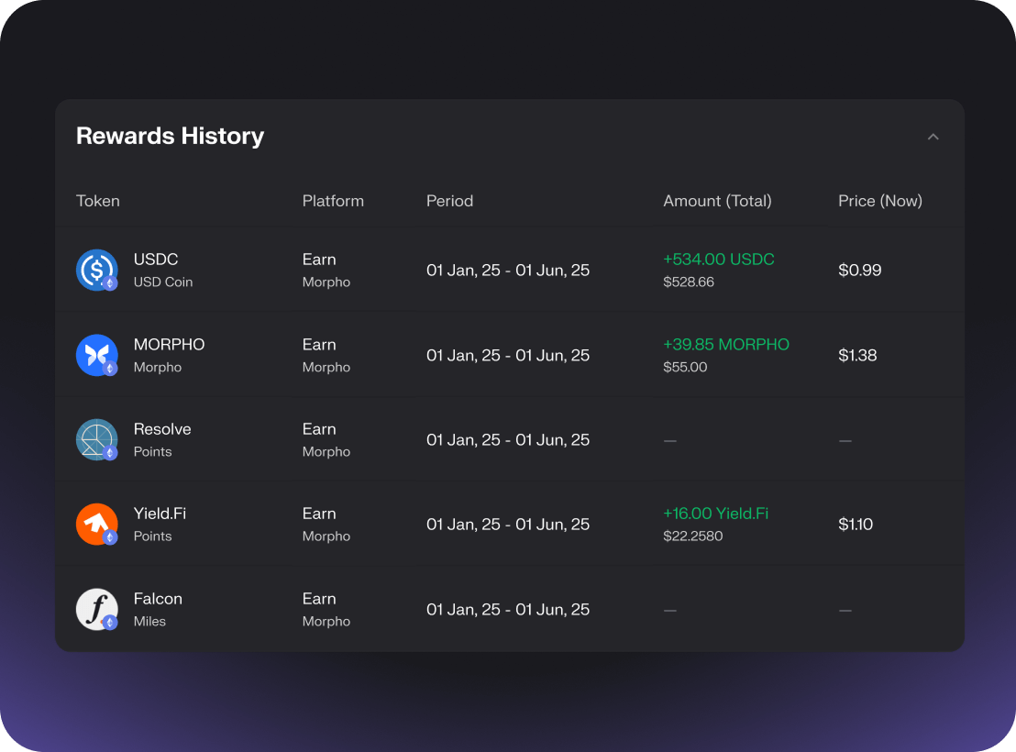
Task: Click the USDC token icon
Action: 96,270
